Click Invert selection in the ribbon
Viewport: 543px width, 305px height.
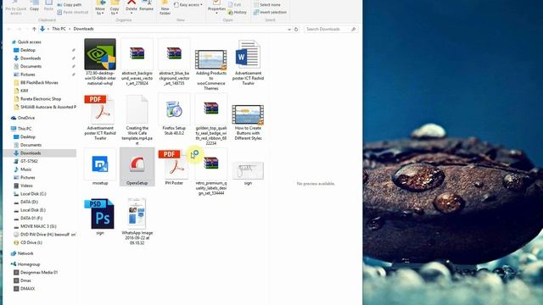click(270, 12)
